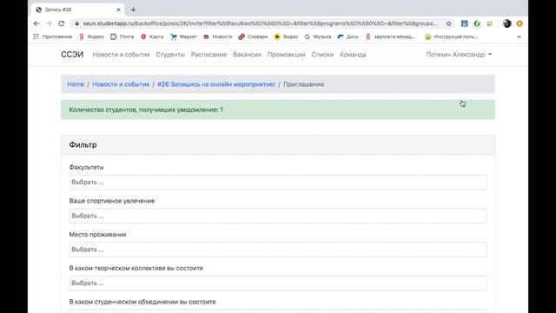
Task: Click the orange icon at the toolbar's right end
Action: tap(520, 23)
